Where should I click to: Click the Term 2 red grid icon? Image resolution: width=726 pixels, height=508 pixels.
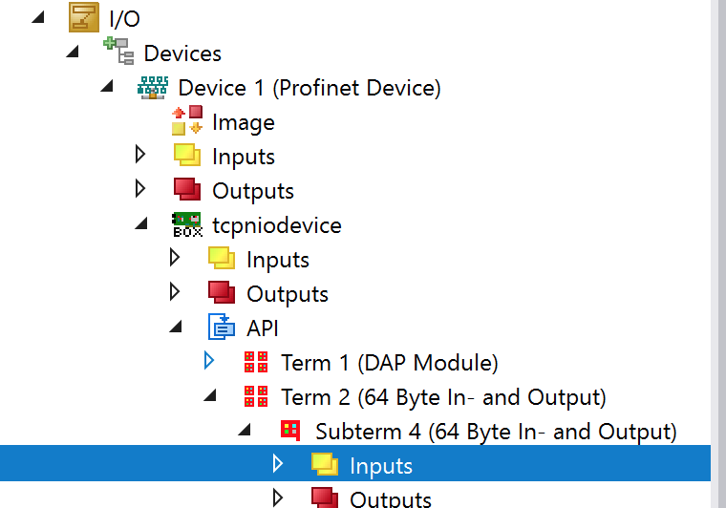pyautogui.click(x=256, y=396)
